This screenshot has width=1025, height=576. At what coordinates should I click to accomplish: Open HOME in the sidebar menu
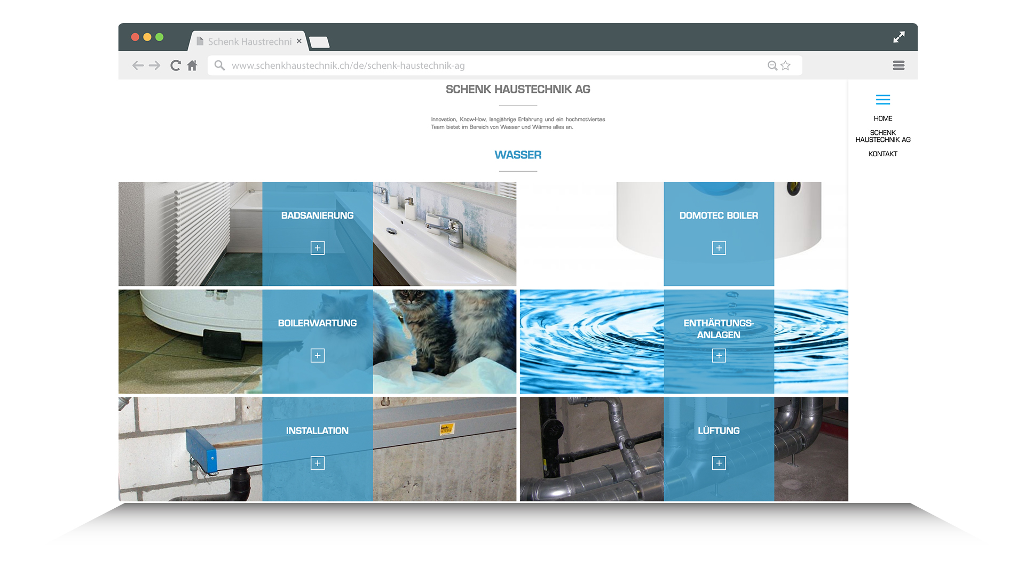(883, 118)
